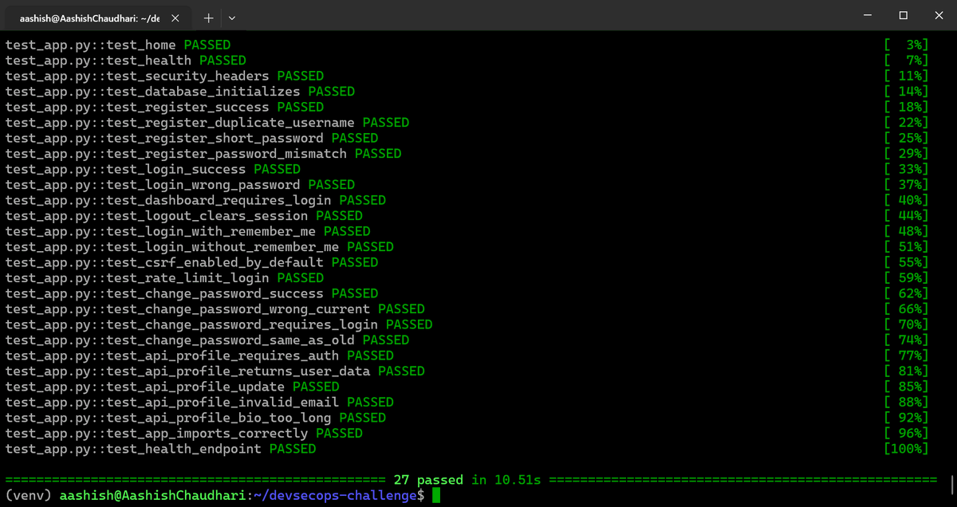Click the test_register_password_mismatch line

point(203,154)
